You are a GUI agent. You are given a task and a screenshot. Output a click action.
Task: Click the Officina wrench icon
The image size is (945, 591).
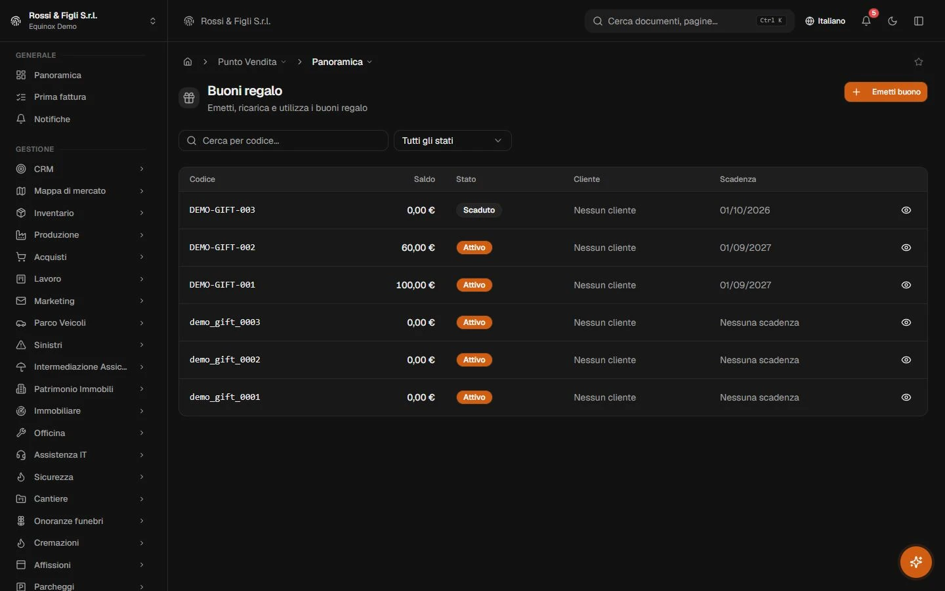pyautogui.click(x=21, y=433)
